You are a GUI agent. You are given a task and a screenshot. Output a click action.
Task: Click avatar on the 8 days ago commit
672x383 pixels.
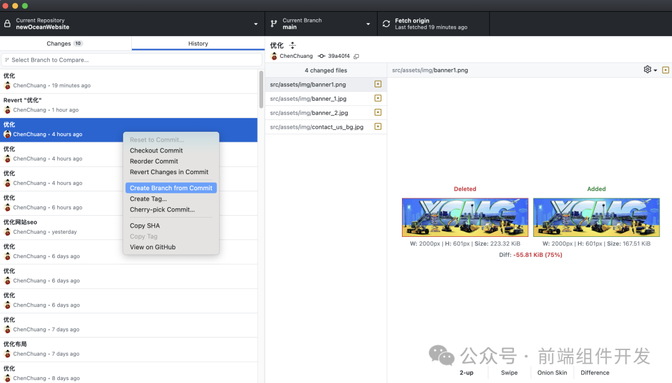[7, 378]
